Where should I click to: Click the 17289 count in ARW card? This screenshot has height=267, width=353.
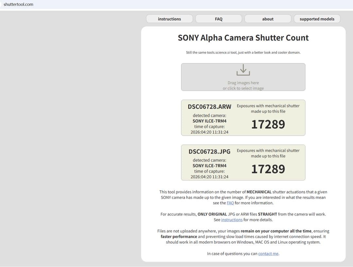[x=268, y=124]
